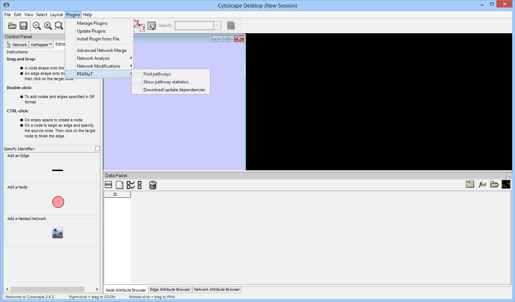The width and height of the screenshot is (515, 302).
Task: Expand the Network Modifications submenu
Action: coord(99,66)
